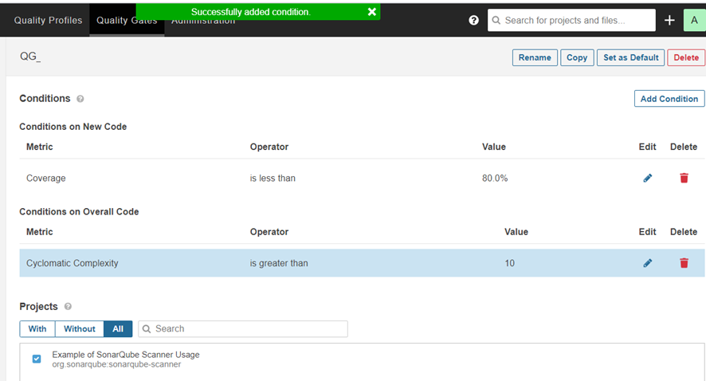Delete the Coverage condition trash icon
This screenshot has height=381, width=706.
click(x=684, y=178)
